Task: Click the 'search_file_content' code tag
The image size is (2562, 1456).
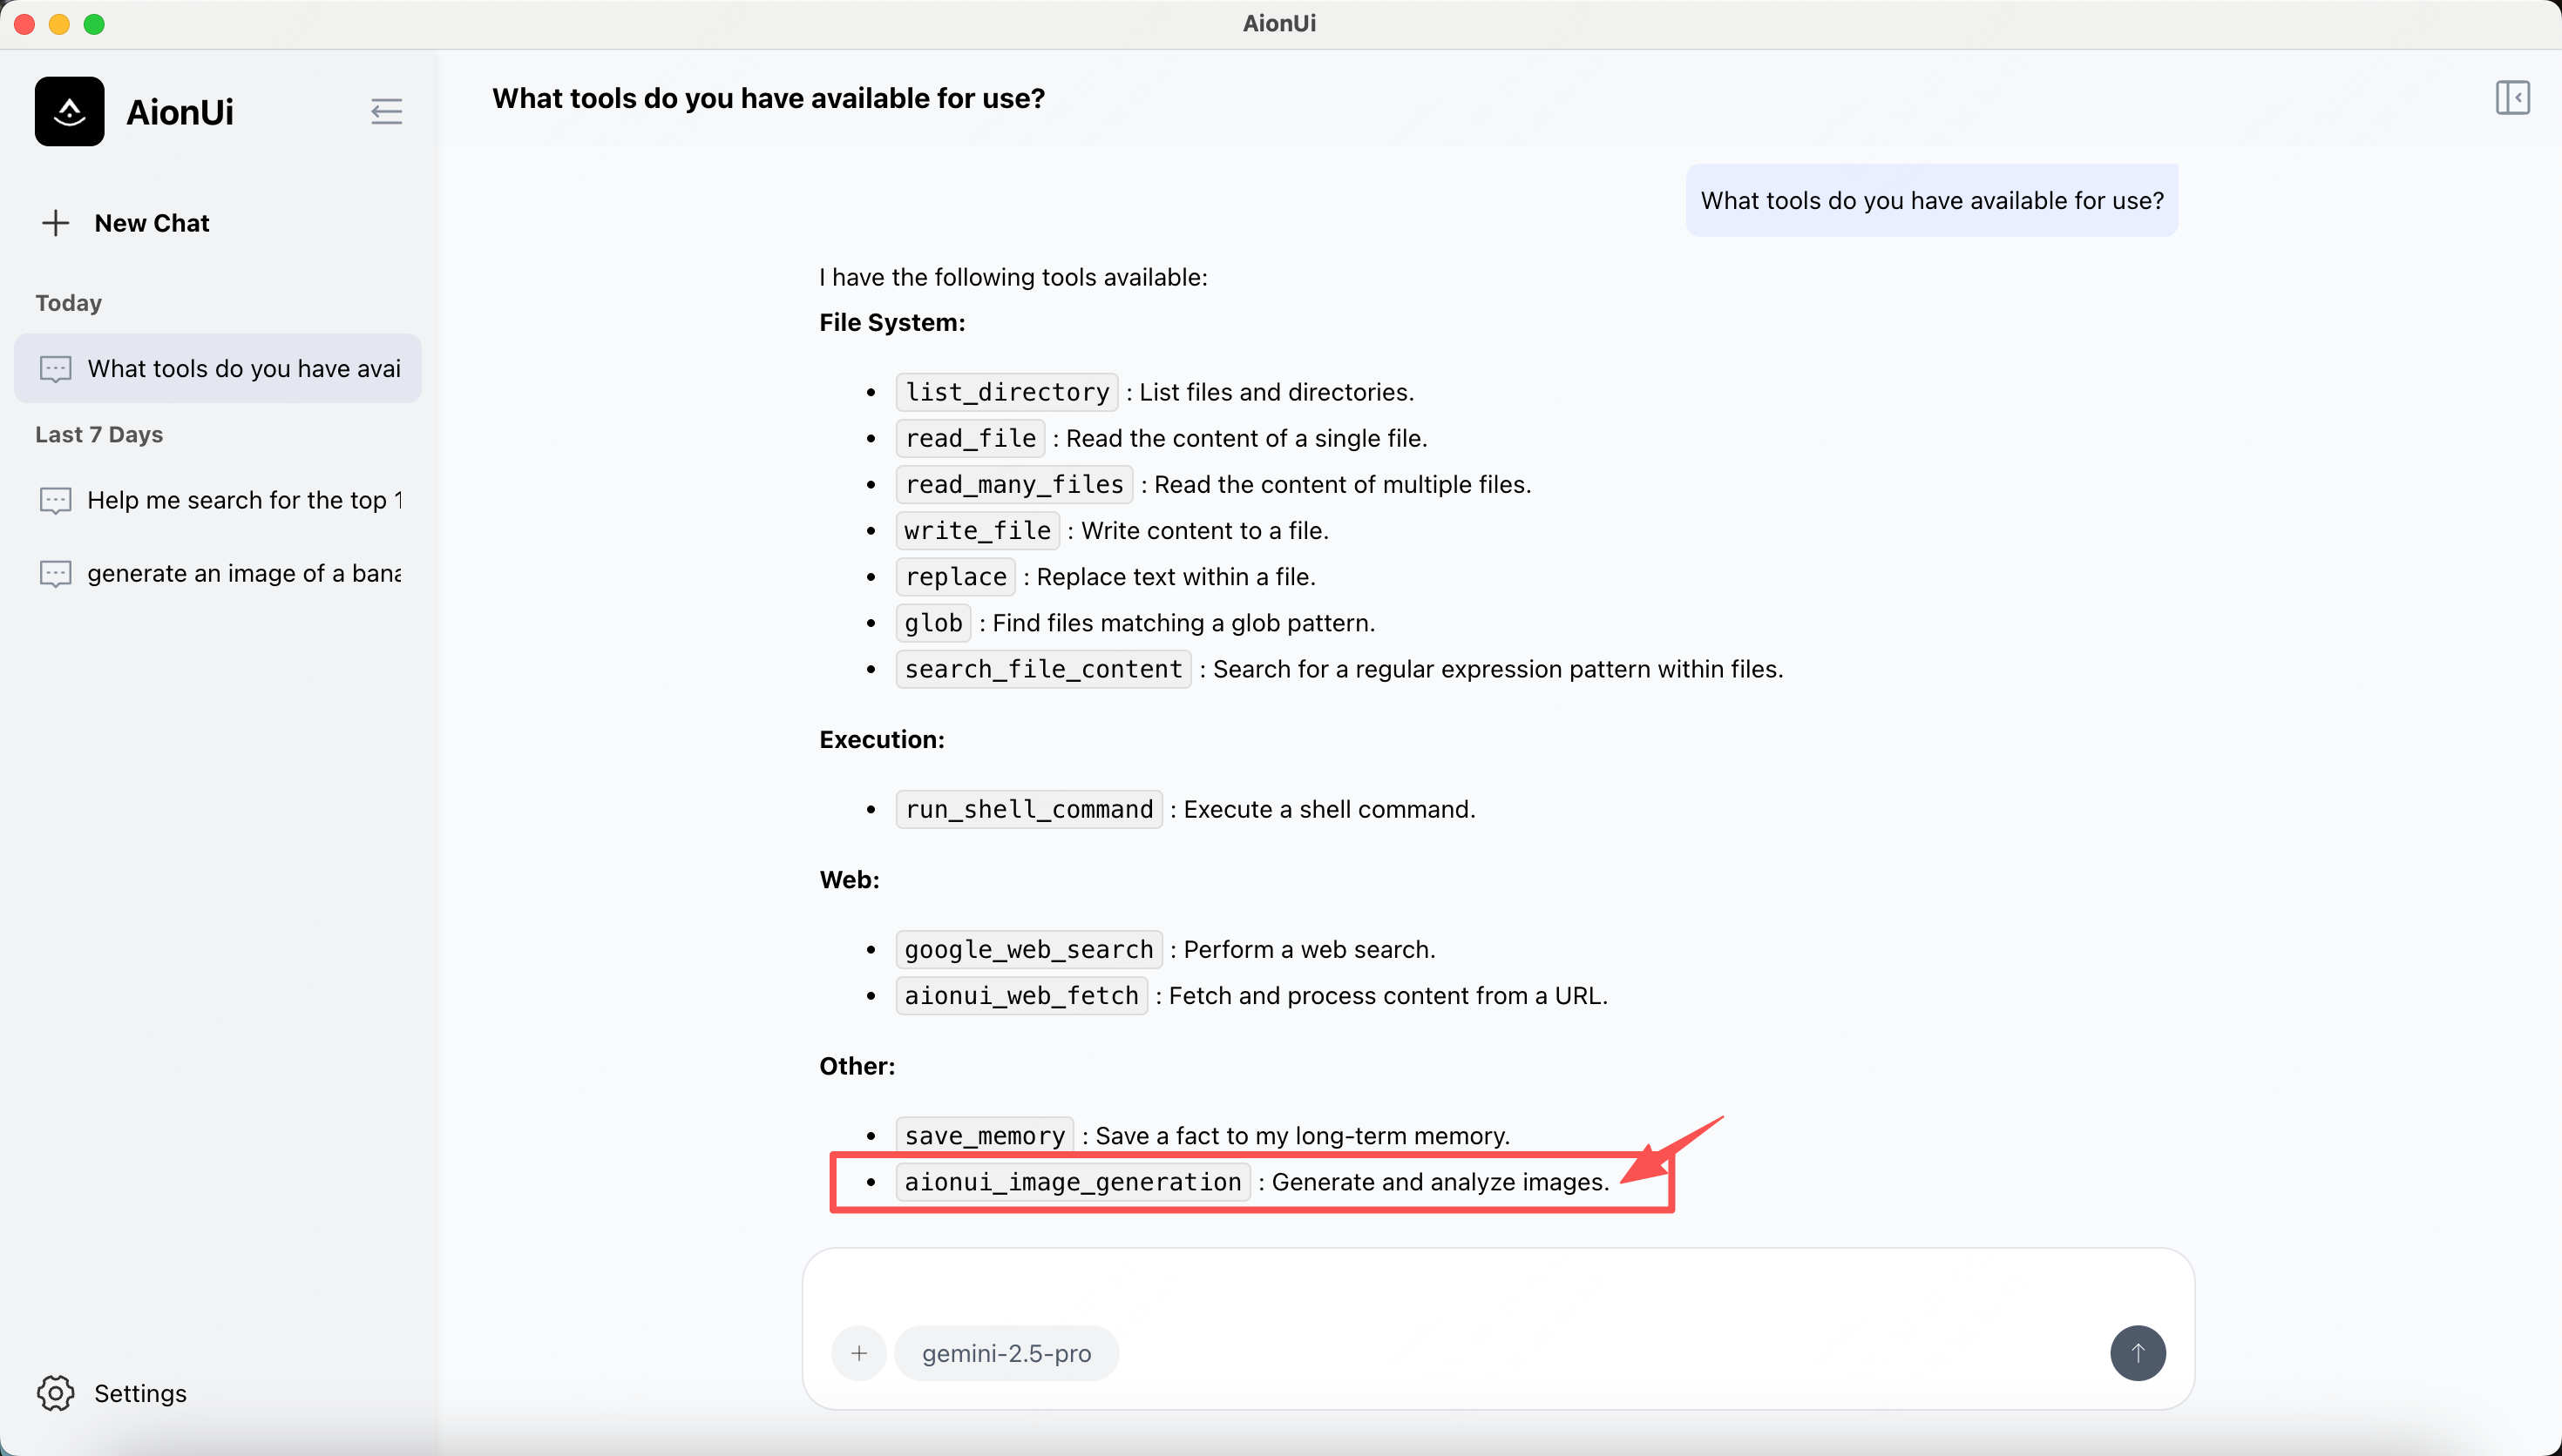Action: (x=1043, y=669)
